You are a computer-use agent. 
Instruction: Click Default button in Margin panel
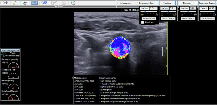[184, 8]
